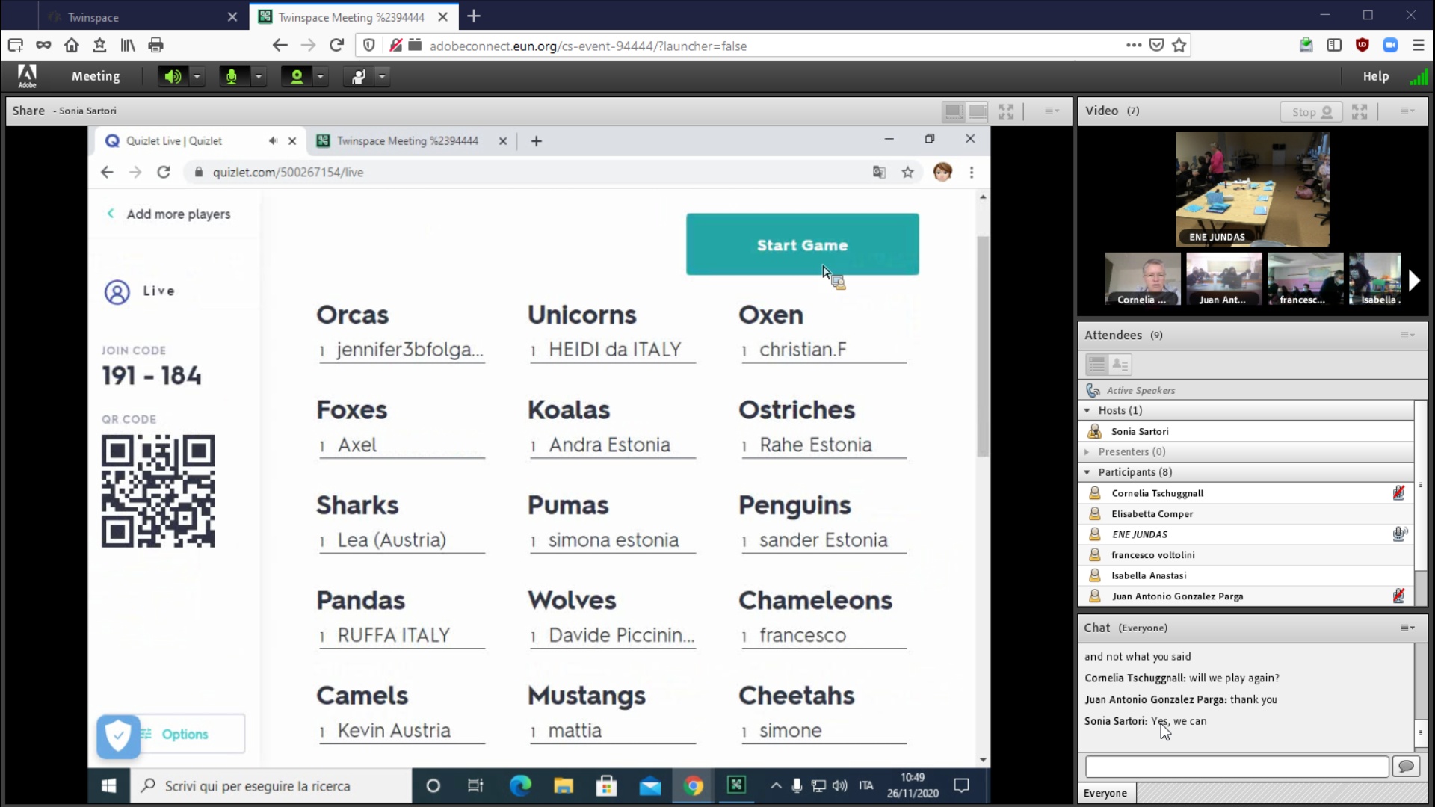Toggle the webcam icon in the meeting toolbar

296,76
